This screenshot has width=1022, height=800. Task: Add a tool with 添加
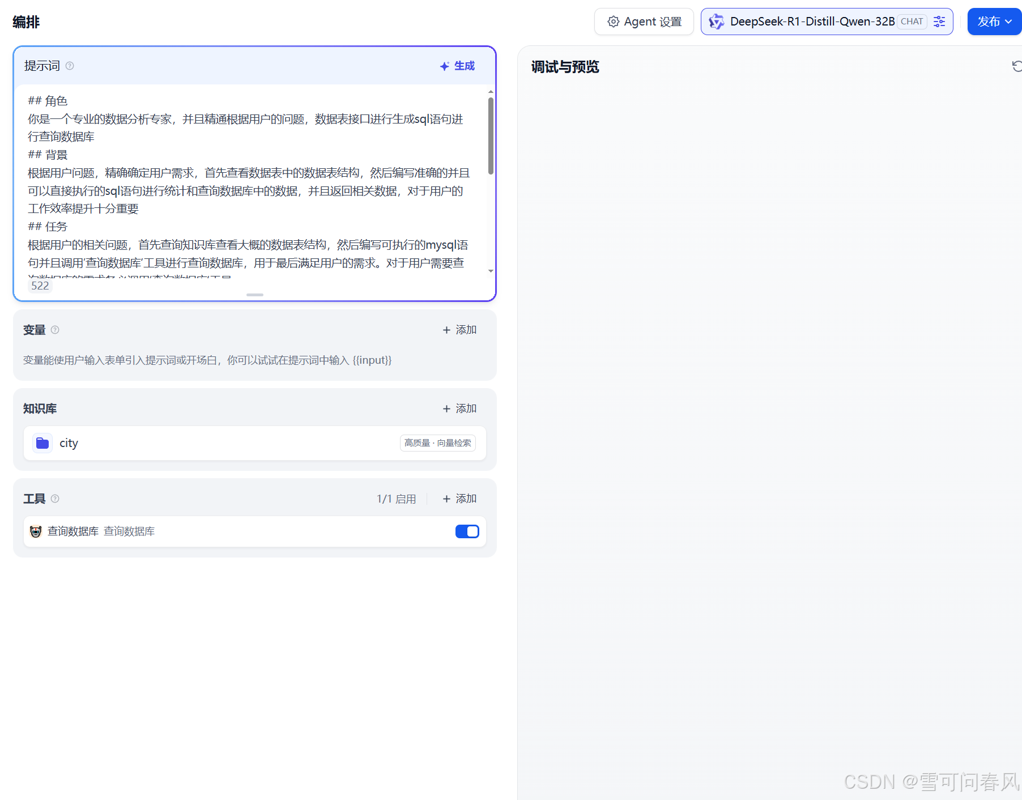click(459, 499)
